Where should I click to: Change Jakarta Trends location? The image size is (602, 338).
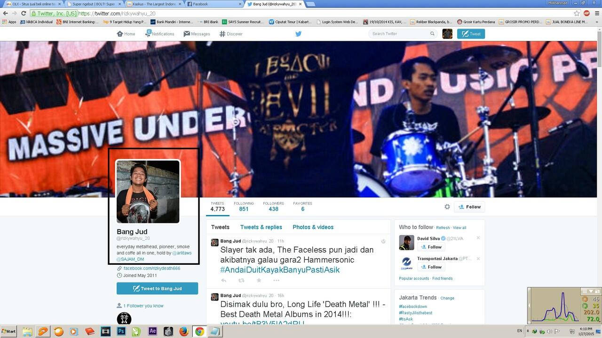(x=447, y=298)
